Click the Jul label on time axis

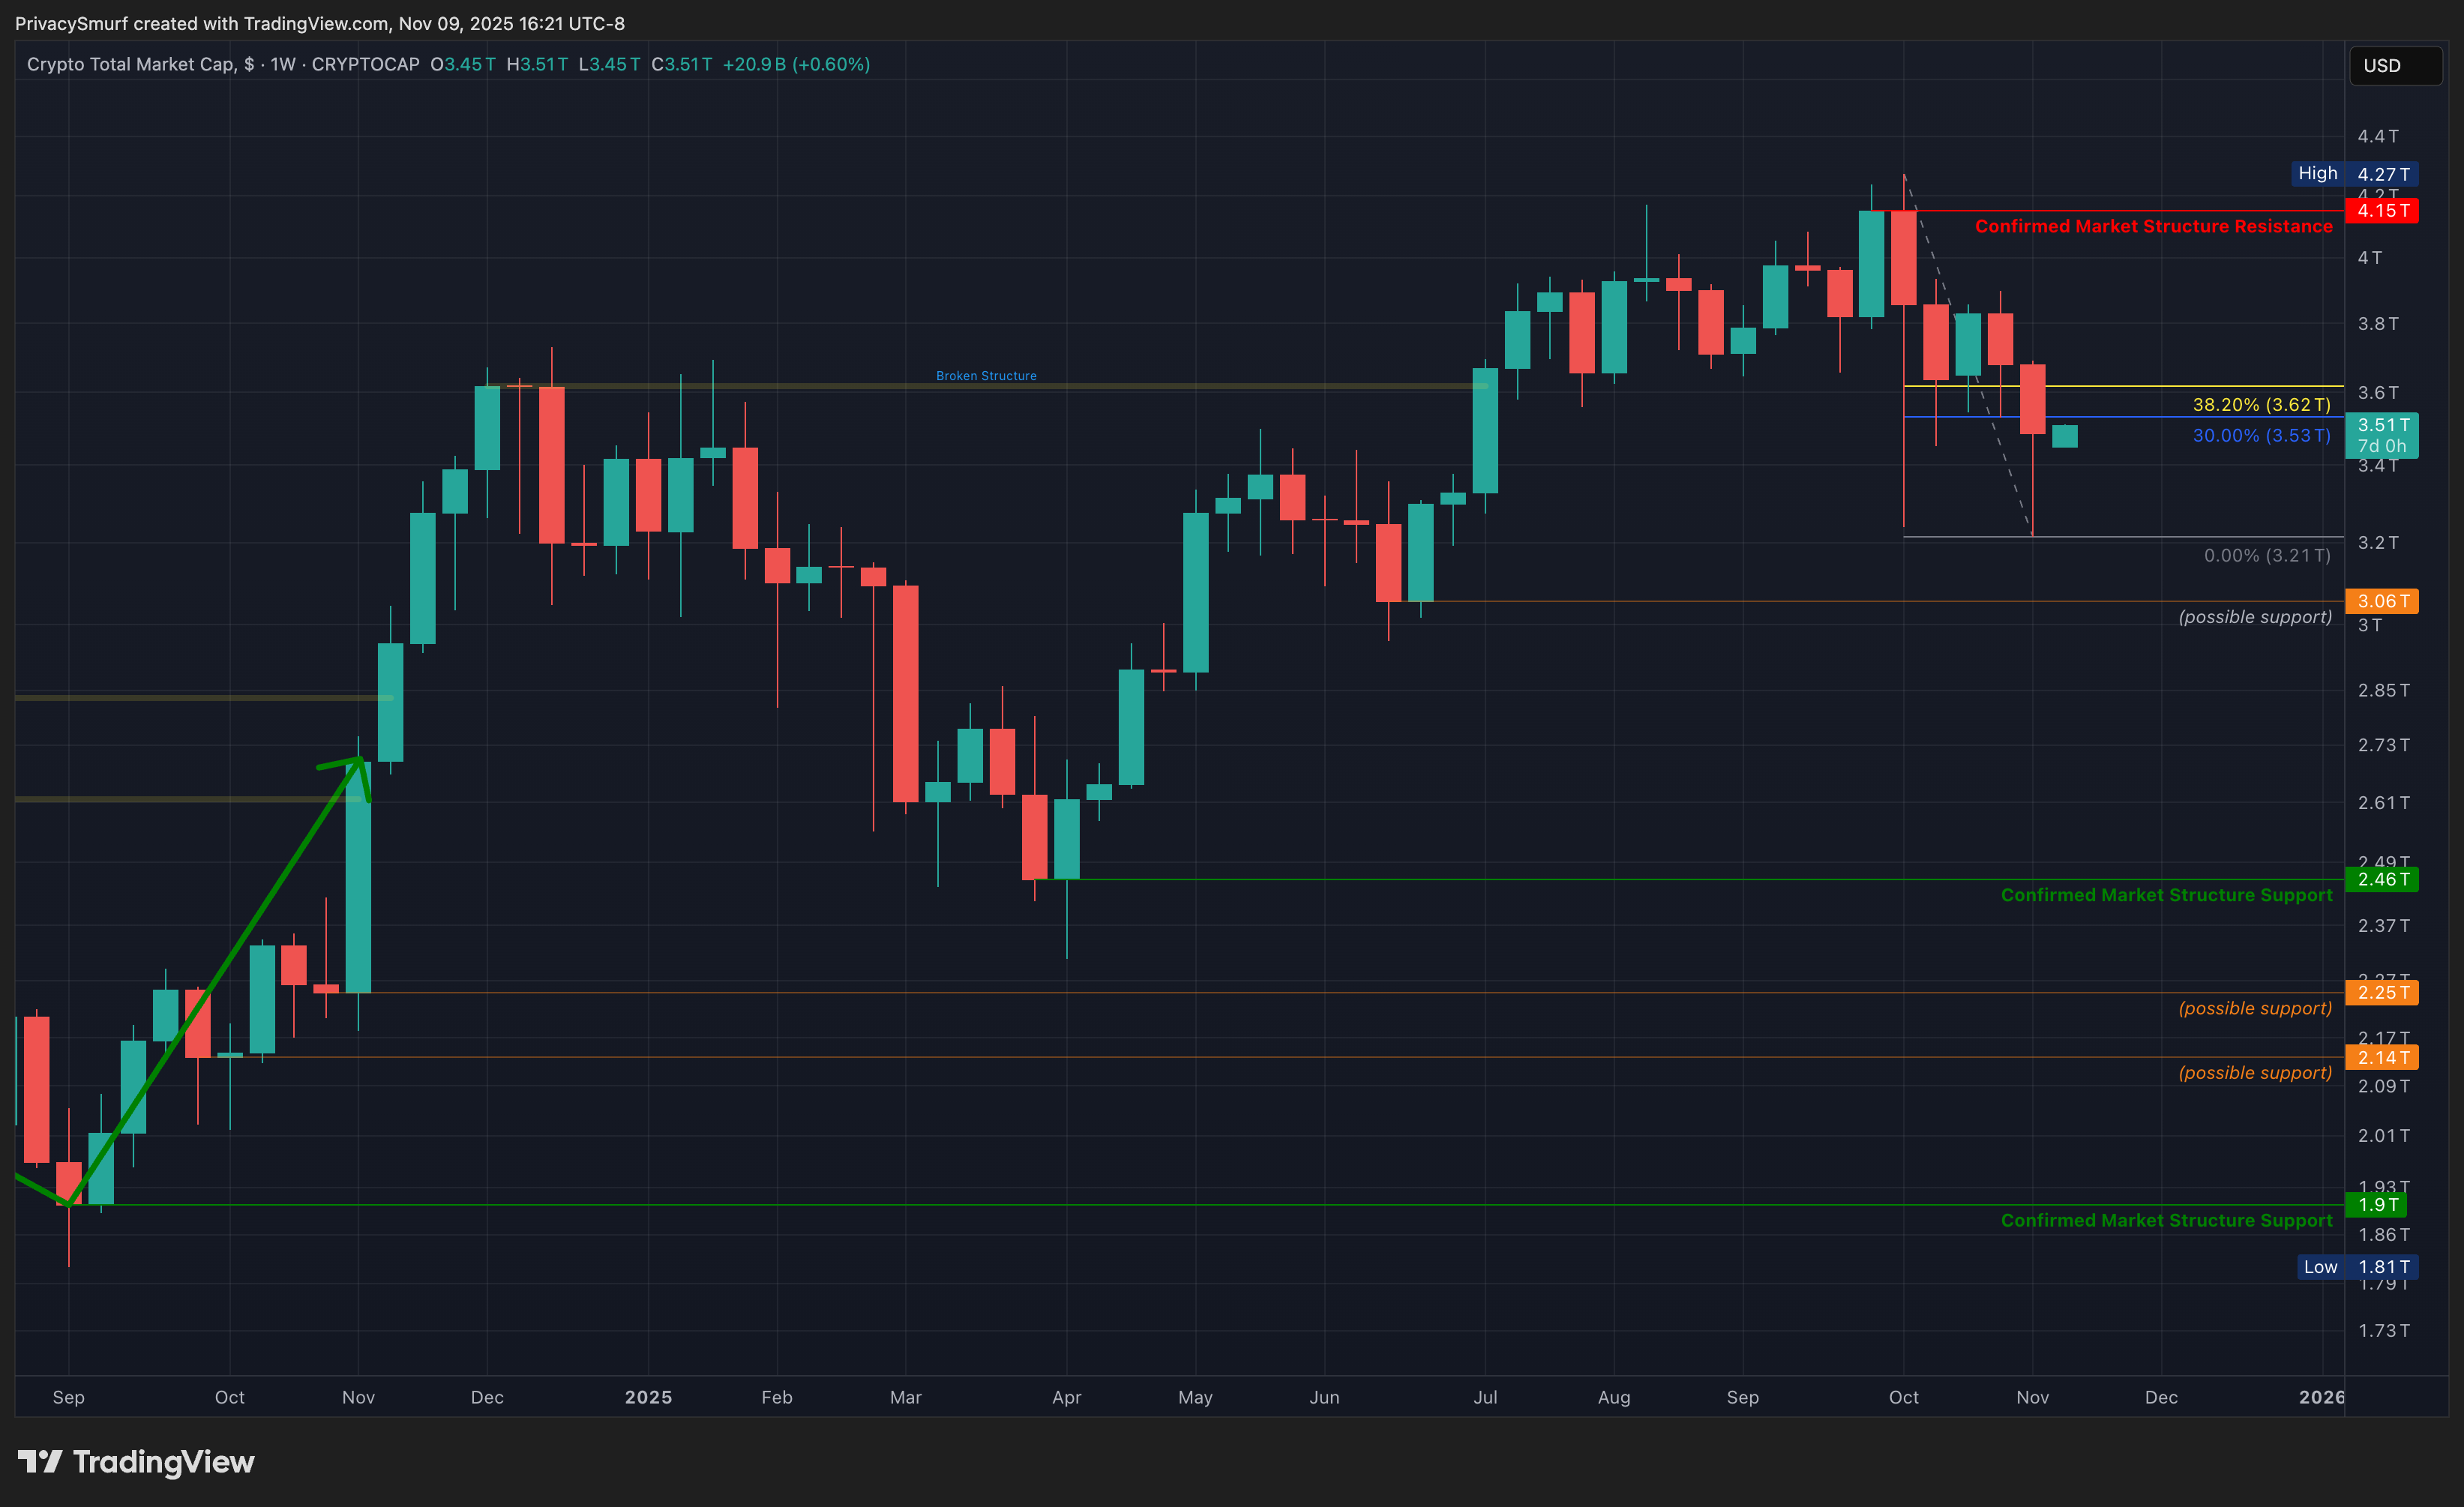(1485, 1397)
